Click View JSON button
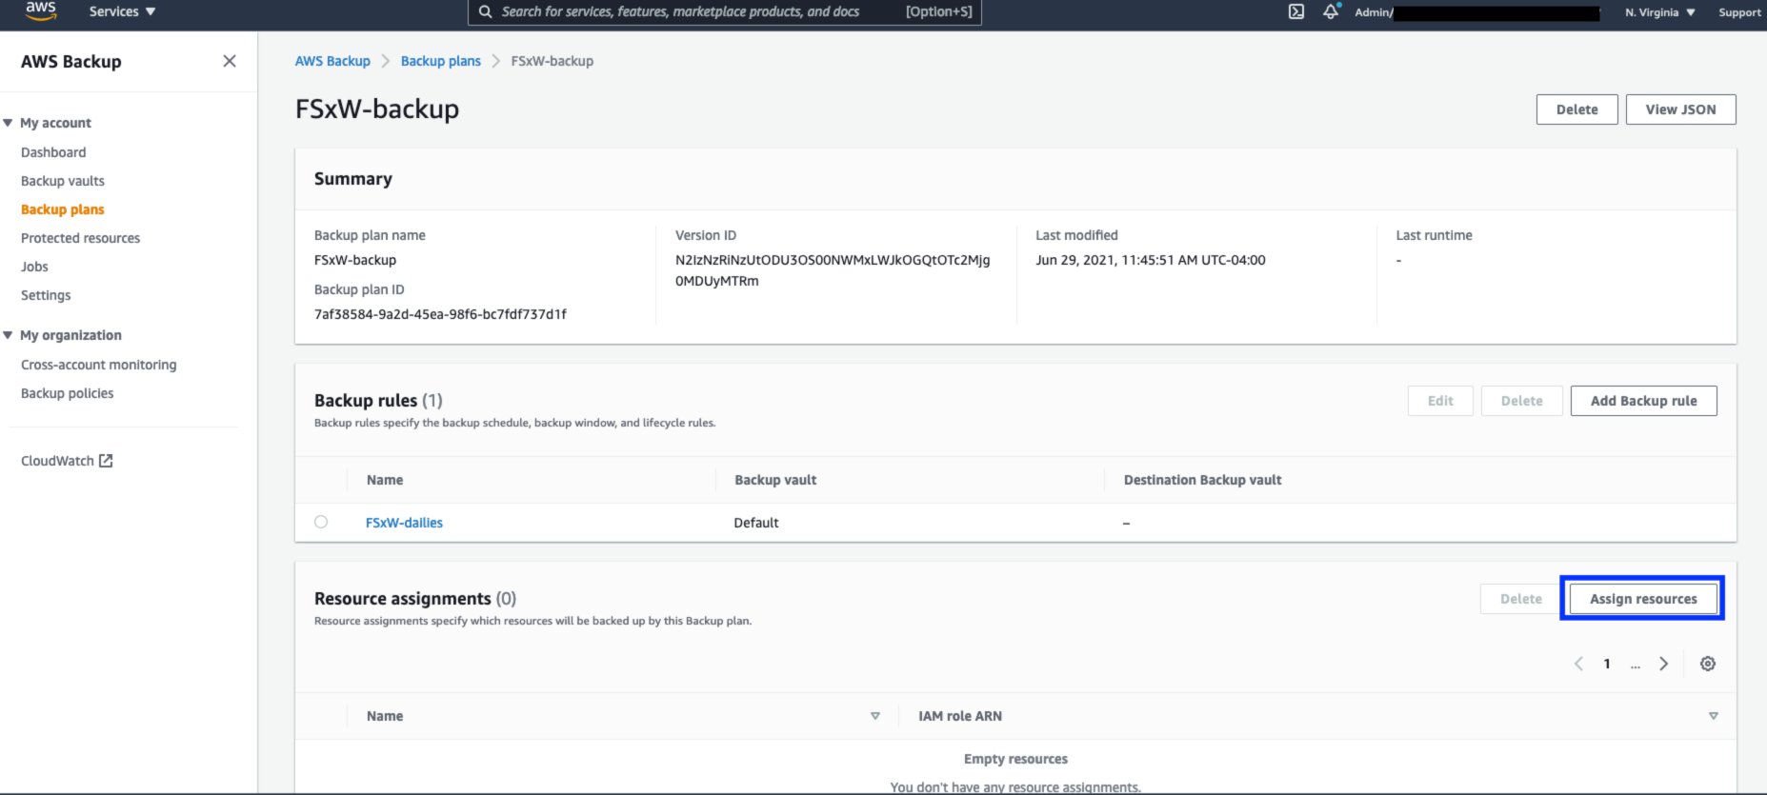The image size is (1767, 795). [1680, 109]
